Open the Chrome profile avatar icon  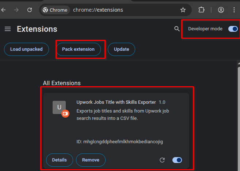tap(221, 10)
